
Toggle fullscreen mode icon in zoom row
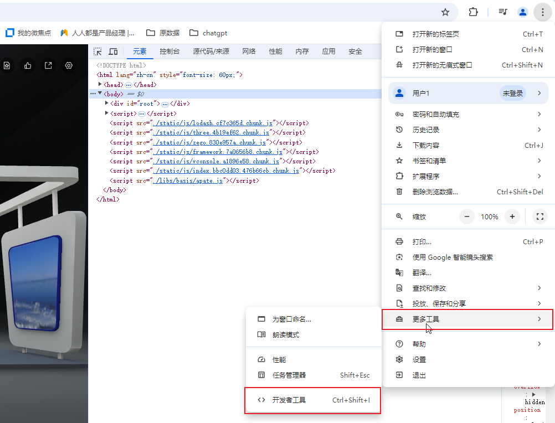(x=540, y=216)
